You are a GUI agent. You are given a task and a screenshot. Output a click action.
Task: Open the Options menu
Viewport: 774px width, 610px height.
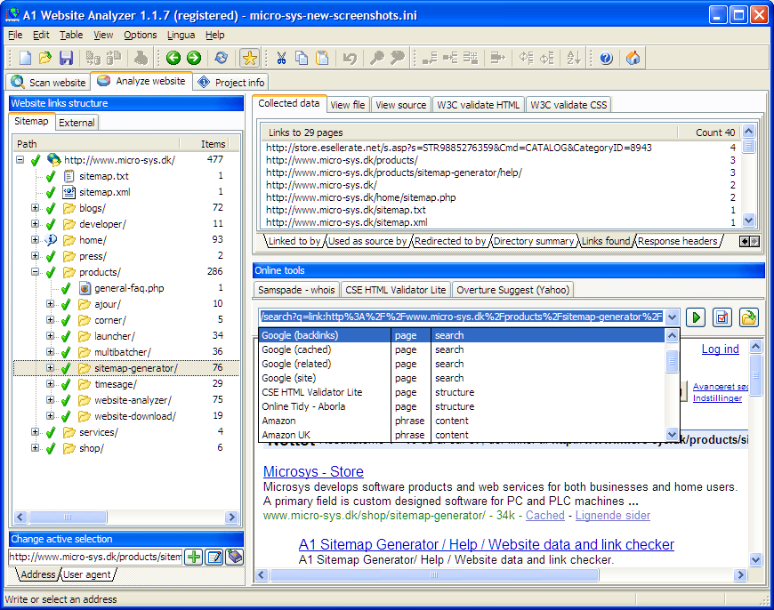140,35
